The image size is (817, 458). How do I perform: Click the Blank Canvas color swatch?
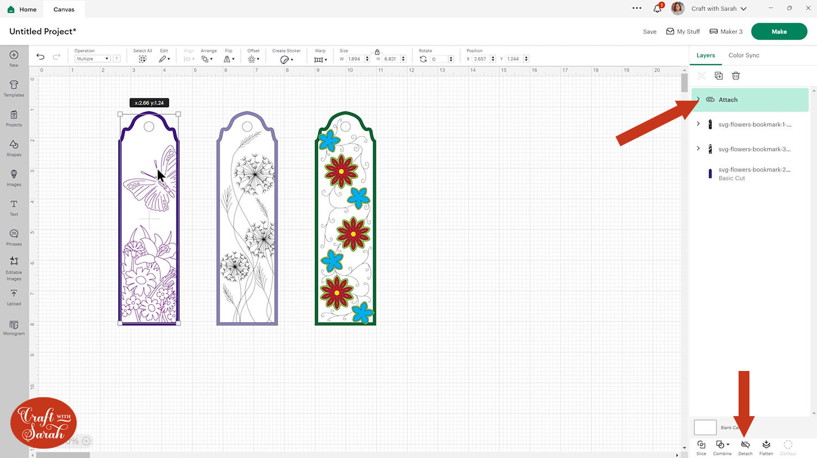click(x=705, y=427)
